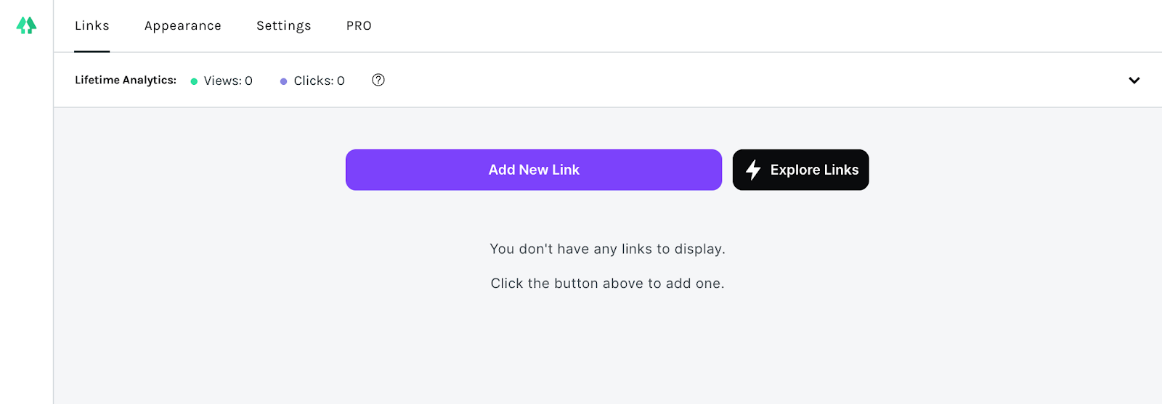1162x404 pixels.
Task: Click the empty left sidebar below the logo
Action: tap(26, 218)
